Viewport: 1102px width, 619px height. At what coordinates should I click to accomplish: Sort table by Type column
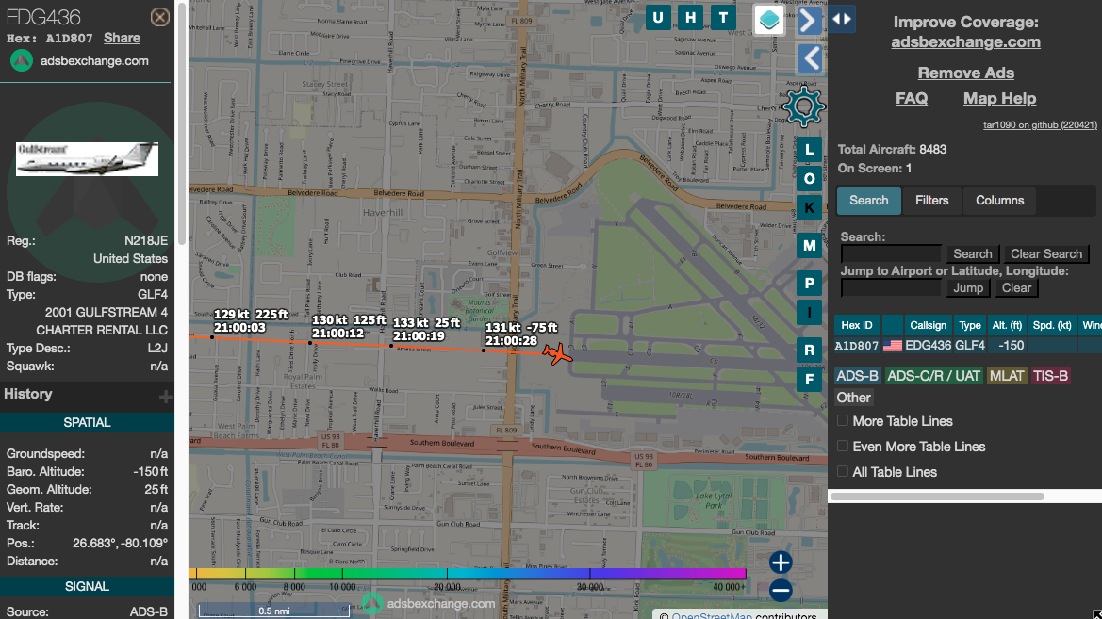970,325
